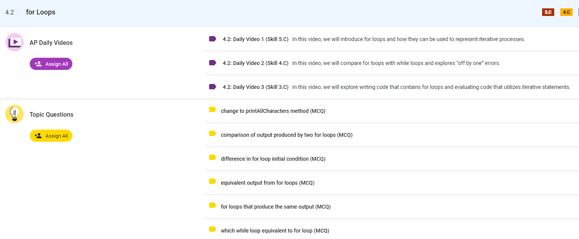This screenshot has width=579, height=239.
Task: Click the purple tag icon beside Daily Video 2
Action: (x=213, y=63)
